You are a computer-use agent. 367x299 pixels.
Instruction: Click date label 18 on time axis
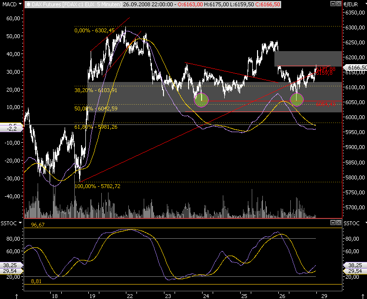click(54, 296)
